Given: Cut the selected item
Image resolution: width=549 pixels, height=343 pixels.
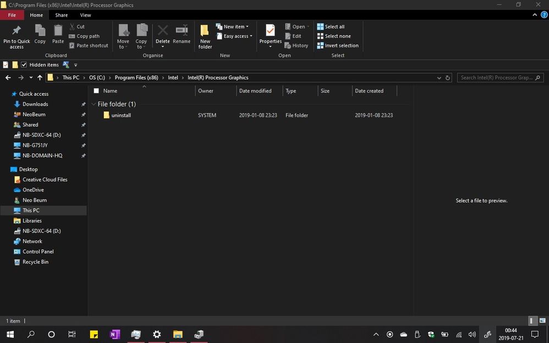Looking at the screenshot, I should point(77,26).
